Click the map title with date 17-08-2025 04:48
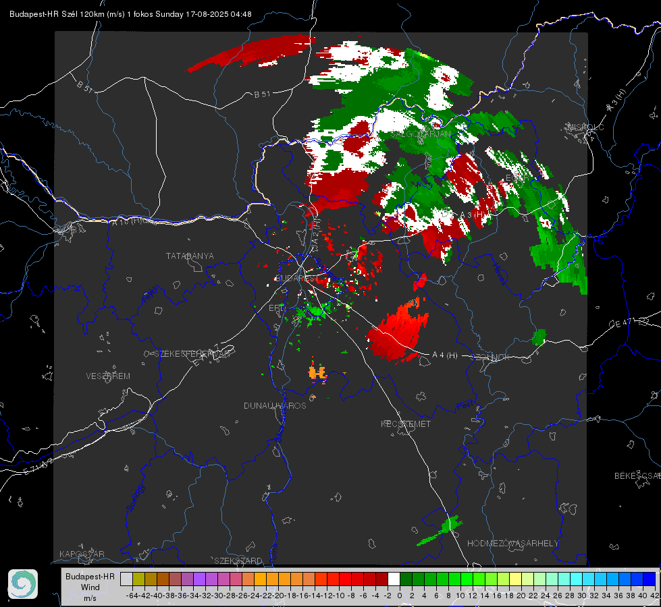The image size is (661, 607). 130,14
